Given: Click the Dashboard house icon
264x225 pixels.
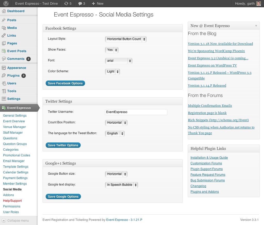Looking at the screenshot, I should pos(4,11).
